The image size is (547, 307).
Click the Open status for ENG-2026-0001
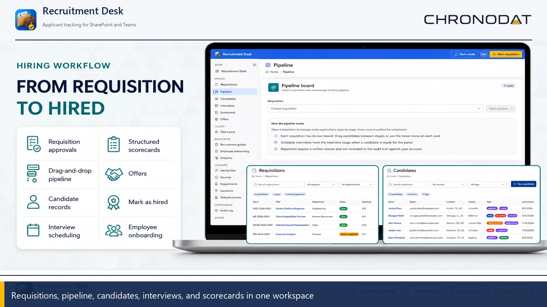coord(343,209)
